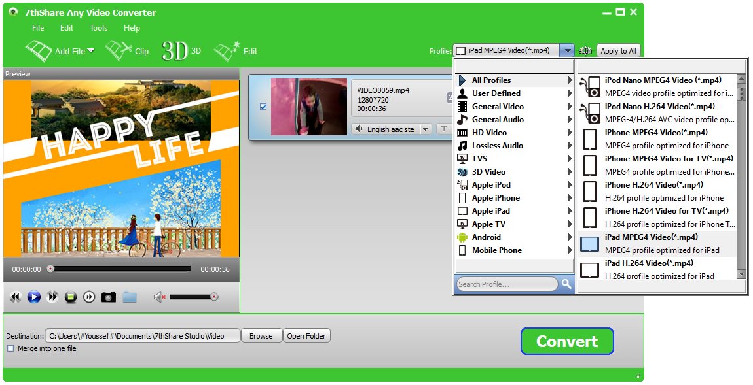Select iPhone MPEG4 Video(*.mp4) profile
The image size is (753, 385).
tap(657, 139)
